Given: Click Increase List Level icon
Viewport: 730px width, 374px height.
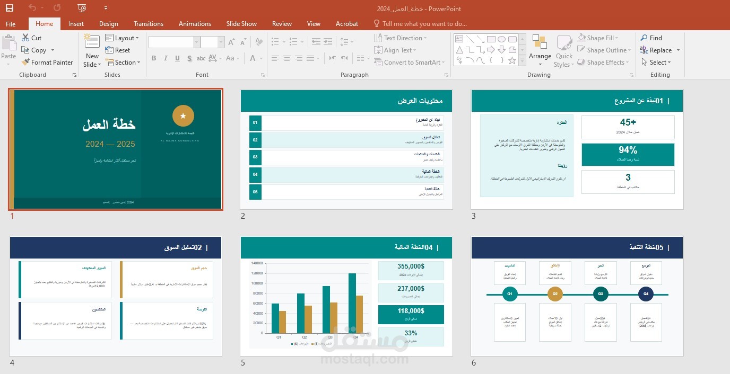Looking at the screenshot, I should tap(329, 41).
